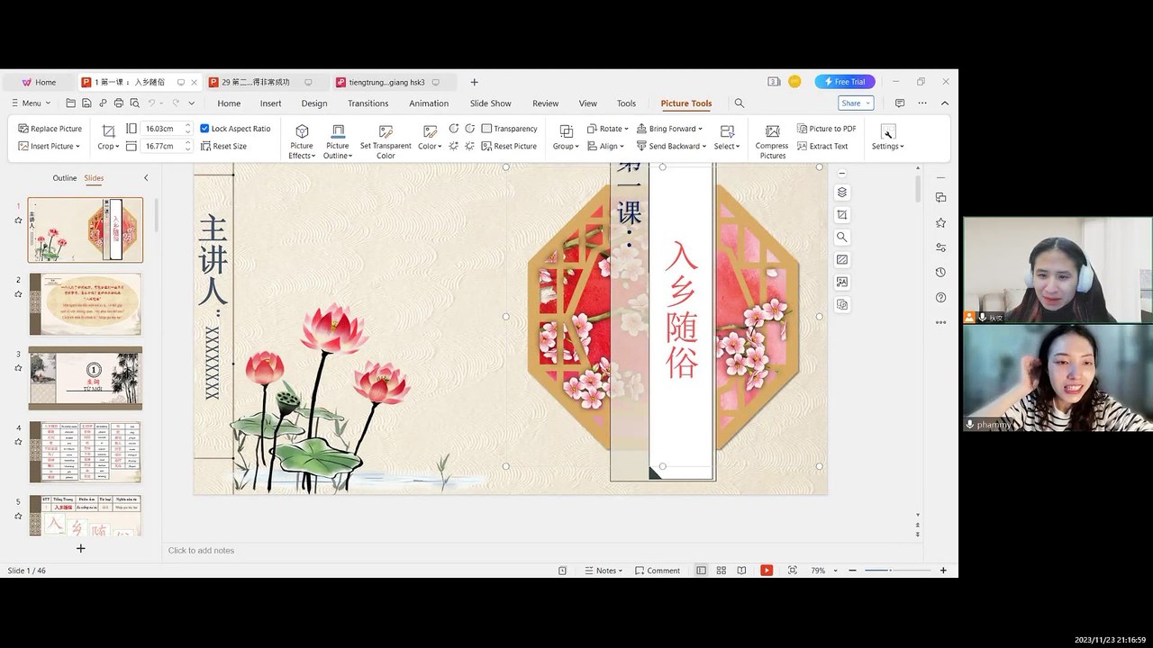Click the Free Trial button
The height and width of the screenshot is (648, 1153).
[845, 82]
